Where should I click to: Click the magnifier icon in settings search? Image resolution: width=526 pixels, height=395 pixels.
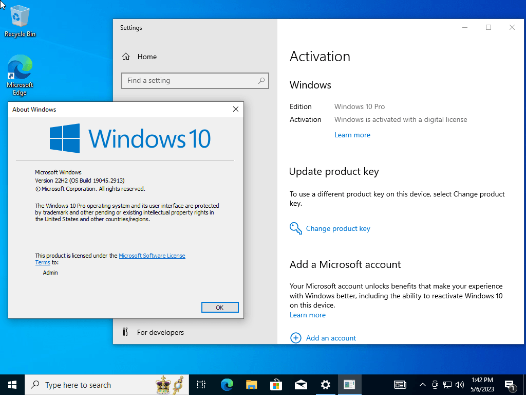point(261,81)
